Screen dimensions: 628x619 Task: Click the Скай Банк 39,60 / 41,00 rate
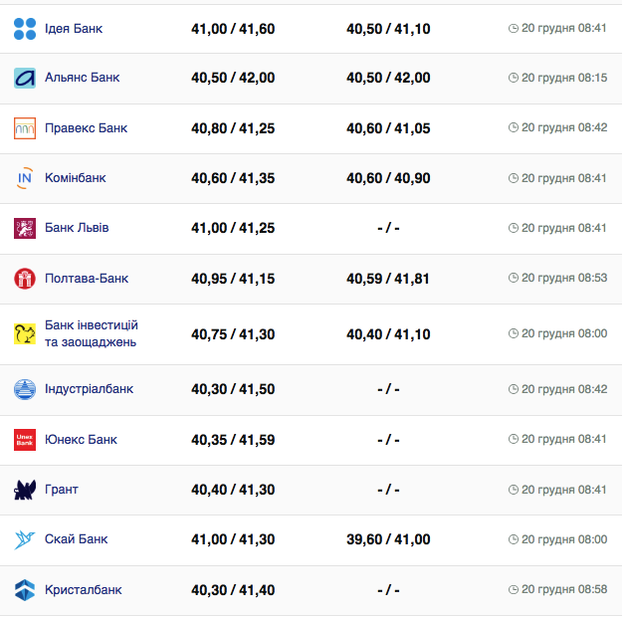click(x=388, y=539)
